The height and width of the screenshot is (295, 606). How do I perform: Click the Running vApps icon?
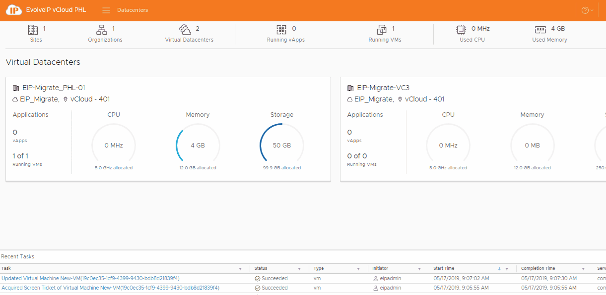pyautogui.click(x=281, y=30)
